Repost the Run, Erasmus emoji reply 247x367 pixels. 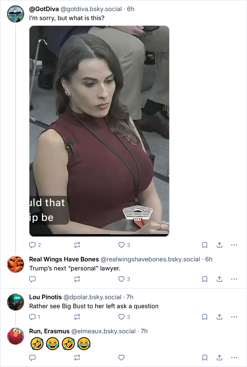point(77,358)
